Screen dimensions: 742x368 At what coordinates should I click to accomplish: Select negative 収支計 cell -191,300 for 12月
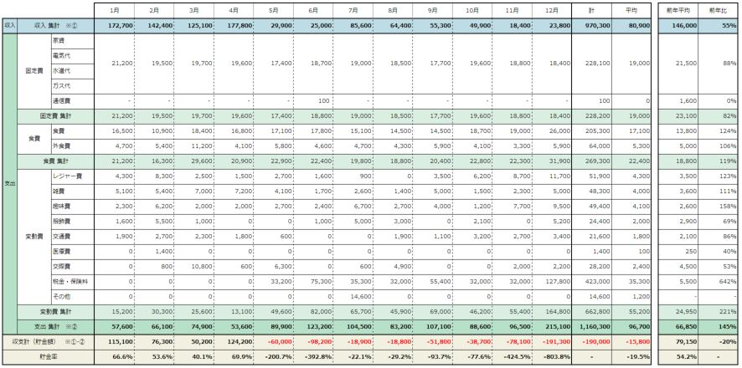click(551, 342)
